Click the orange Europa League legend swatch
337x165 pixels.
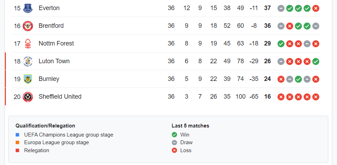click(17, 142)
